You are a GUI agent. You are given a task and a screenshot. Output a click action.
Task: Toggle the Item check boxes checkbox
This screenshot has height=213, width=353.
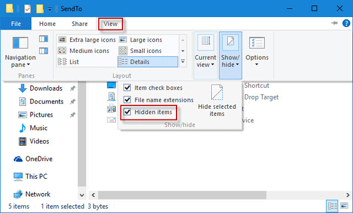coord(127,88)
